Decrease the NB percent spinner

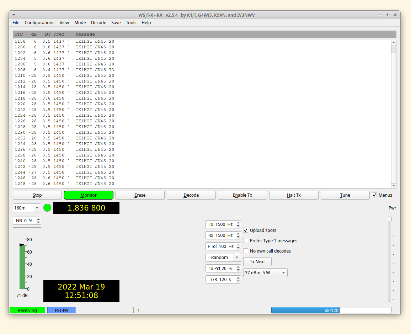click(x=38, y=223)
